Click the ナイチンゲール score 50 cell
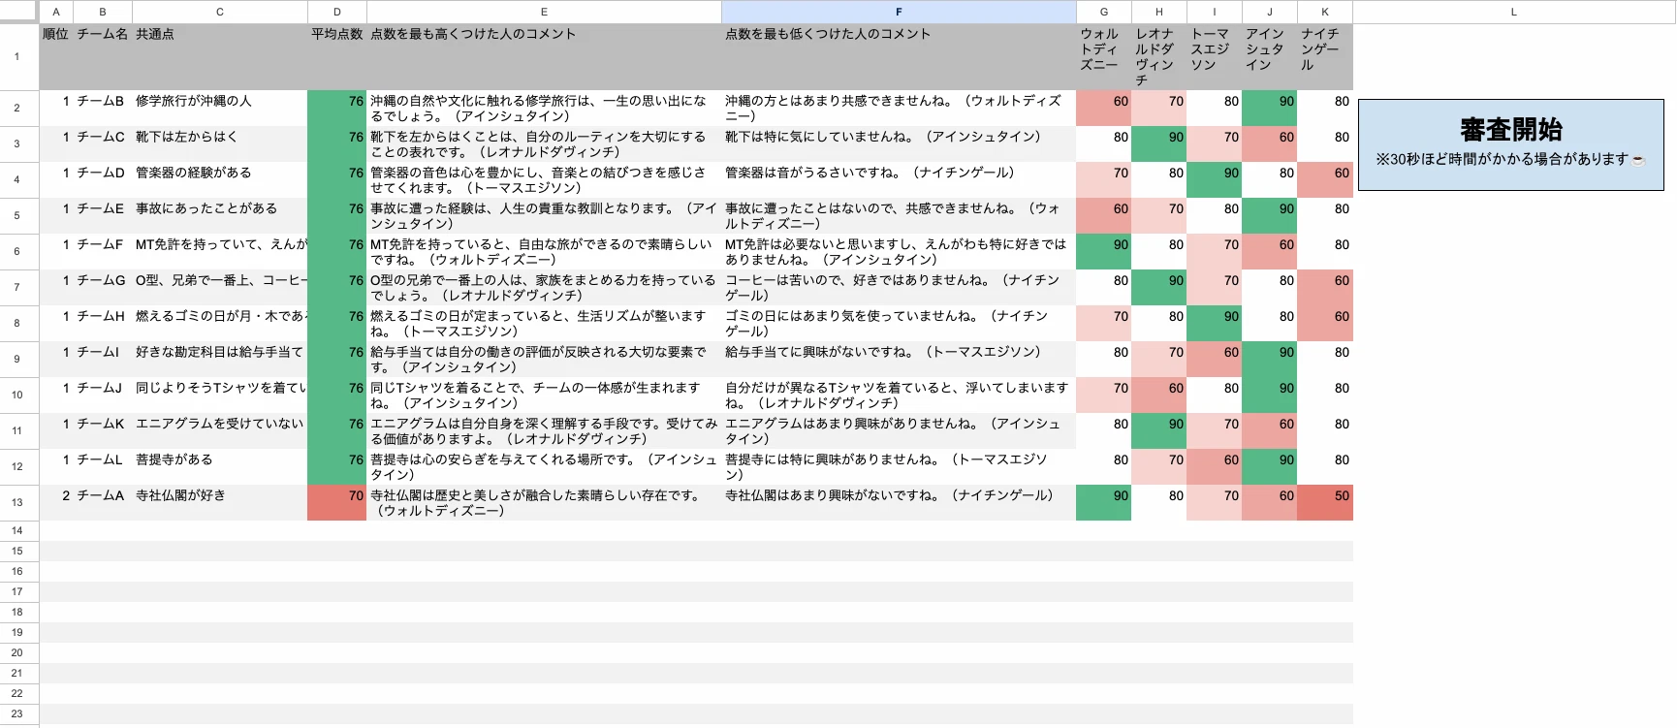The image size is (1677, 728). (1324, 502)
